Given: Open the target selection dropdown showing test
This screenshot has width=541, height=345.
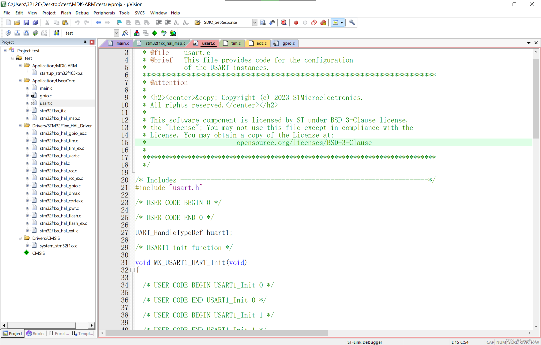Looking at the screenshot, I should (x=116, y=33).
